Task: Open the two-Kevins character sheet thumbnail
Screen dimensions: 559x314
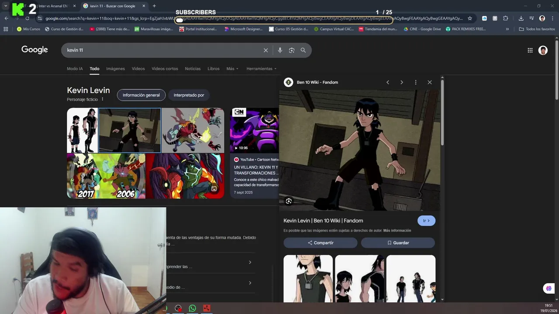Action: 82,130
